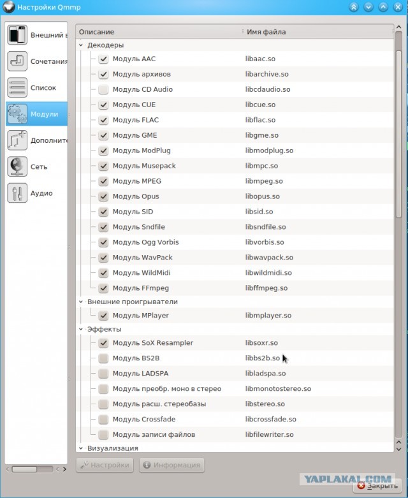The height and width of the screenshot is (498, 408).
Task: Enable the CD Audio module checkbox
Action: pyautogui.click(x=103, y=89)
